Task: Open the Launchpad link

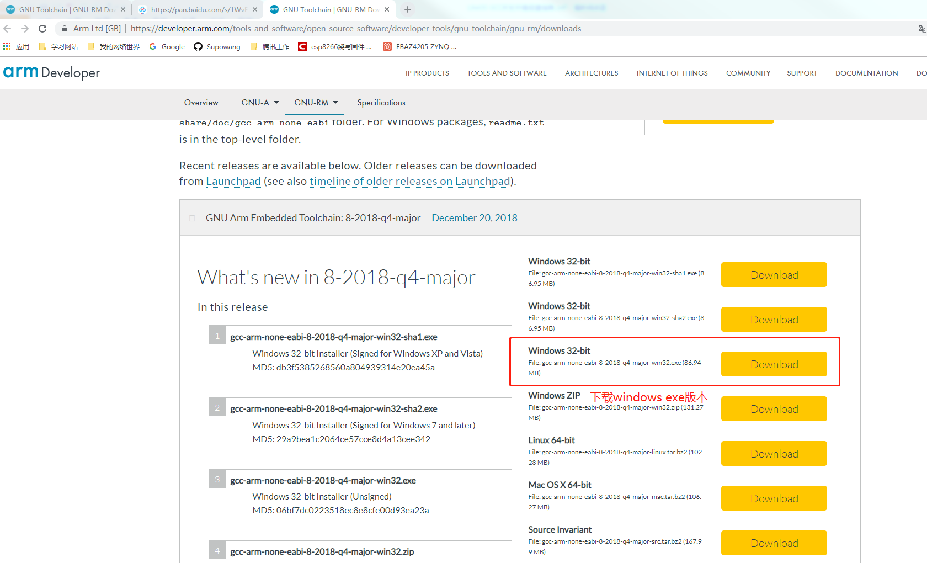Action: click(x=233, y=182)
